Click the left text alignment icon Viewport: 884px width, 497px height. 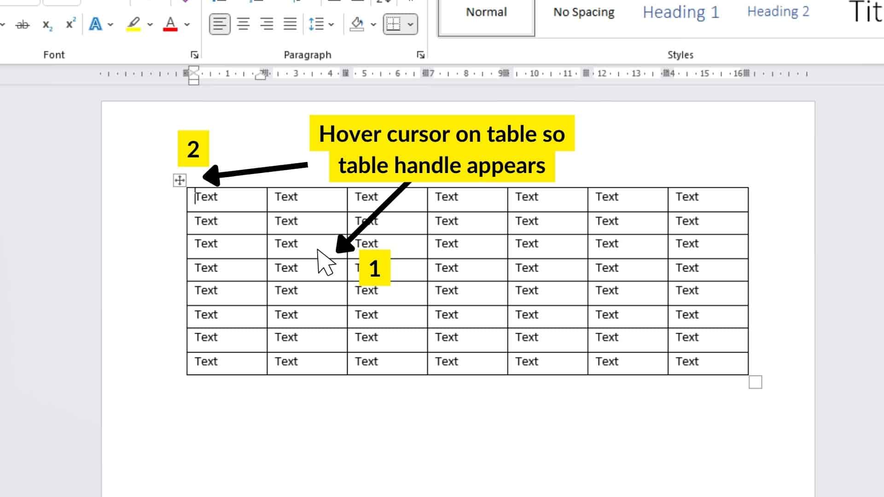click(219, 24)
